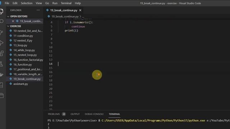Click the python.exe path in terminal

pyautogui.click(x=153, y=120)
